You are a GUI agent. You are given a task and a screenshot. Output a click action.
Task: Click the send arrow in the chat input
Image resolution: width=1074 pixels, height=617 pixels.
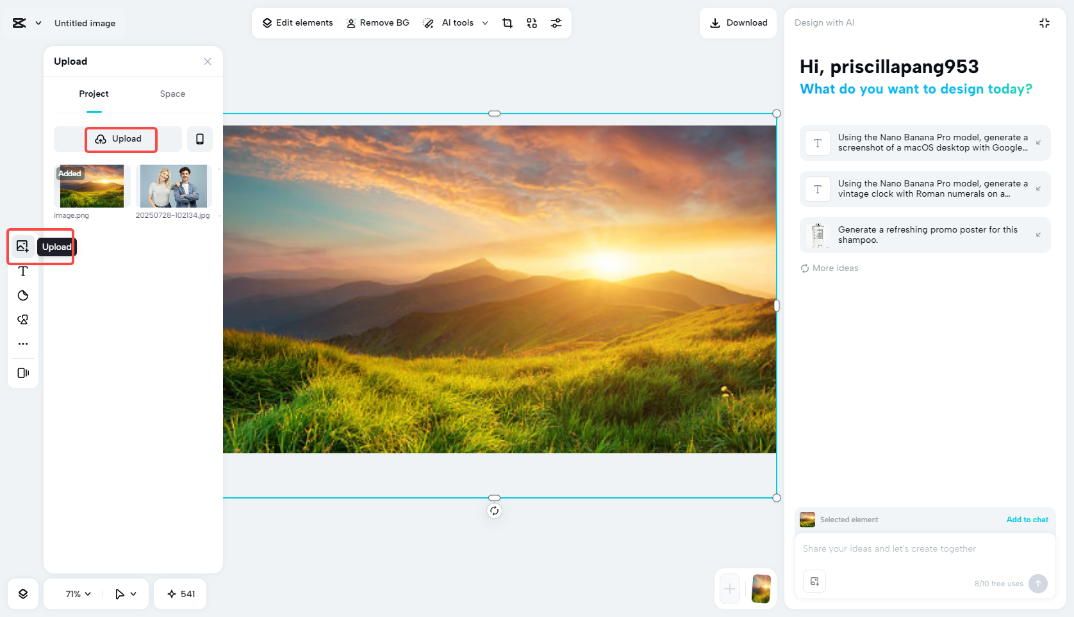pyautogui.click(x=1037, y=584)
